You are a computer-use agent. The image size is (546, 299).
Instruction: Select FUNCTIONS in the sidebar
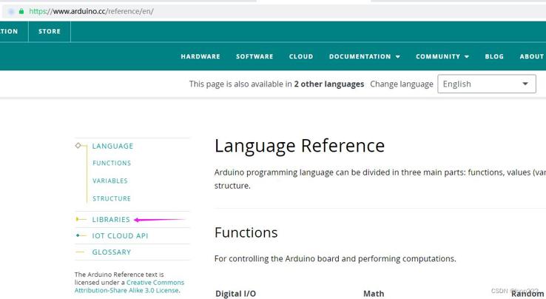click(112, 163)
